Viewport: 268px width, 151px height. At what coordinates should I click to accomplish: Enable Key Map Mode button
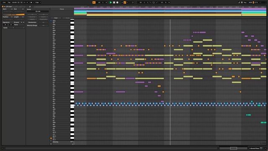coord(245,3)
